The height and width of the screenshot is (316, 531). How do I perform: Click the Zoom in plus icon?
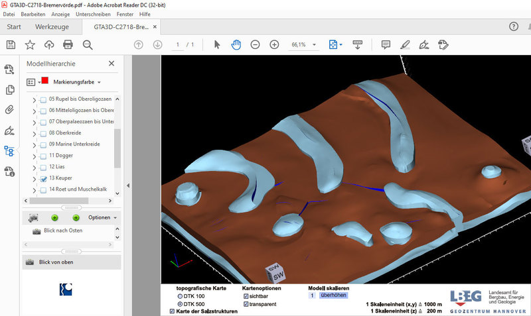click(274, 44)
